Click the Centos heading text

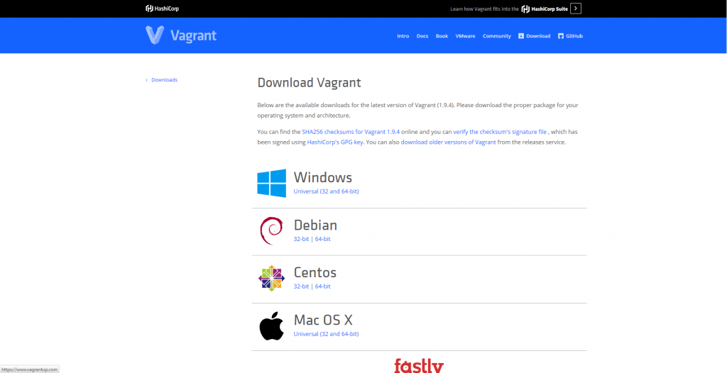315,272
